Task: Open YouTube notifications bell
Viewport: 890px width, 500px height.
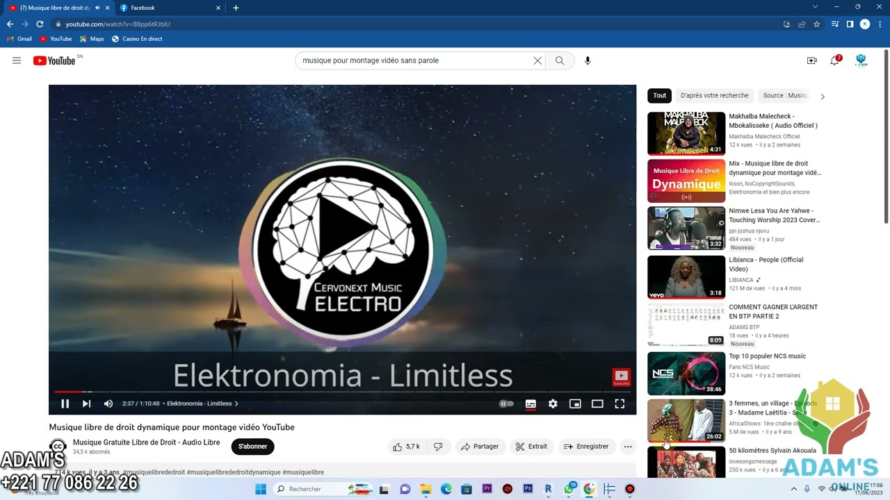Action: (835, 60)
